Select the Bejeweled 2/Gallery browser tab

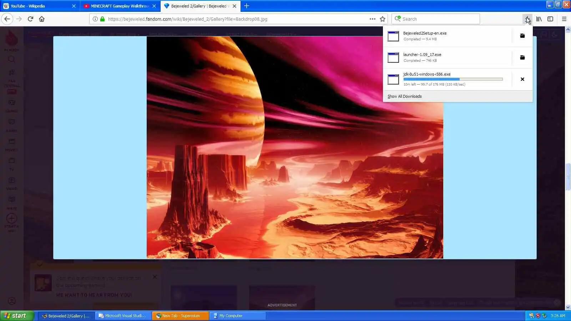[x=200, y=6]
